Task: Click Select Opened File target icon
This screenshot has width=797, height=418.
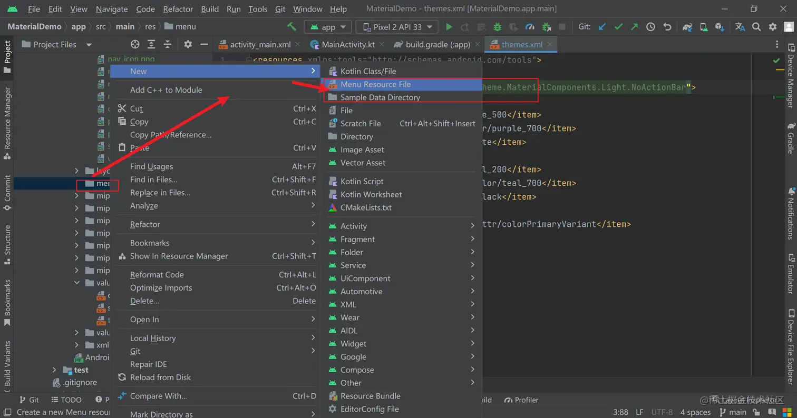Action: 135,45
